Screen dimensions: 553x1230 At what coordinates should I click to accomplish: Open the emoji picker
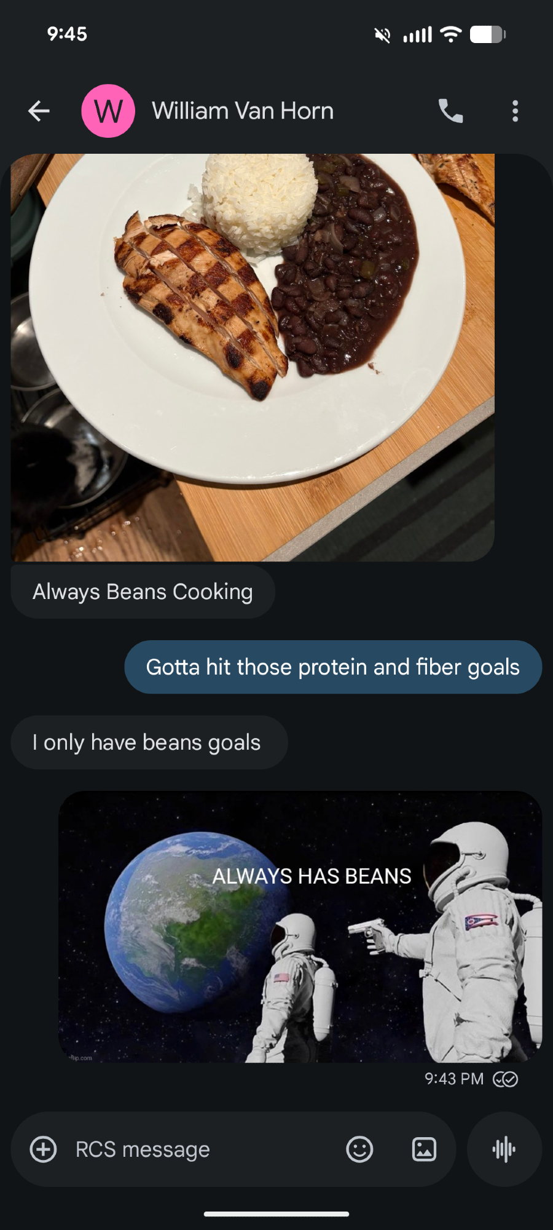click(359, 1149)
